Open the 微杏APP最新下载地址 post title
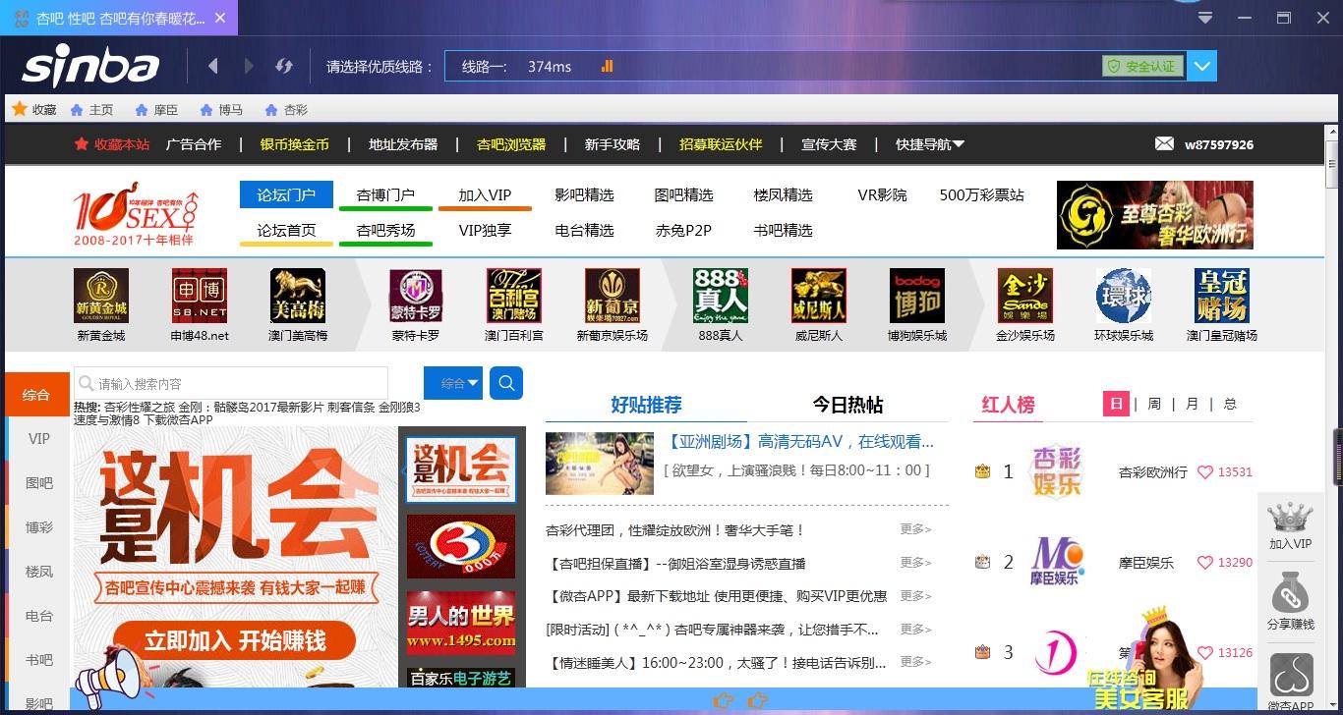 [716, 596]
